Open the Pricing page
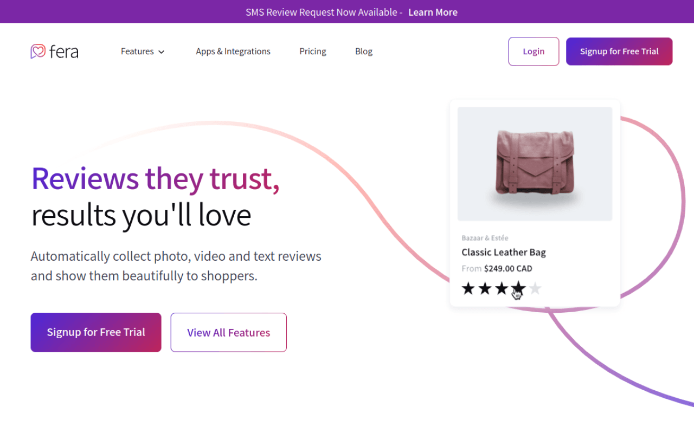The width and height of the screenshot is (694, 439). [313, 51]
